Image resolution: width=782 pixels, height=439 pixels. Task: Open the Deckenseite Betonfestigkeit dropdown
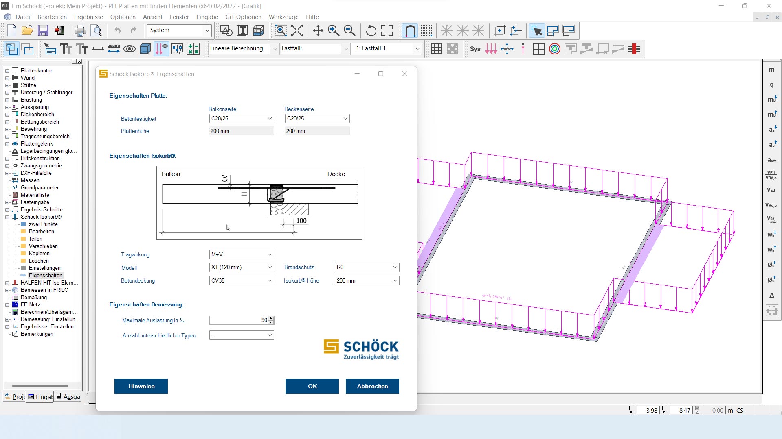click(x=317, y=119)
